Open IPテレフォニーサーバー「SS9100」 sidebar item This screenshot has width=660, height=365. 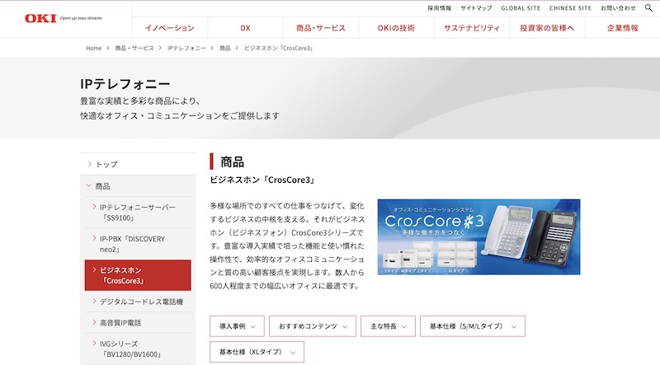click(138, 213)
